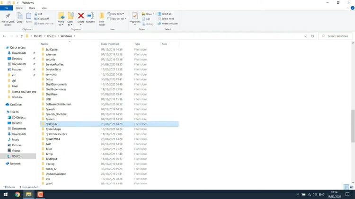Click the Cut scissors icon
This screenshot has width=355, height=199.
coord(36,14)
